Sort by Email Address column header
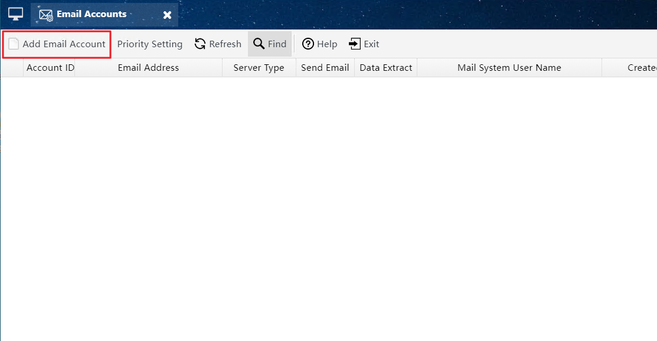Image resolution: width=657 pixels, height=341 pixels. click(x=148, y=68)
